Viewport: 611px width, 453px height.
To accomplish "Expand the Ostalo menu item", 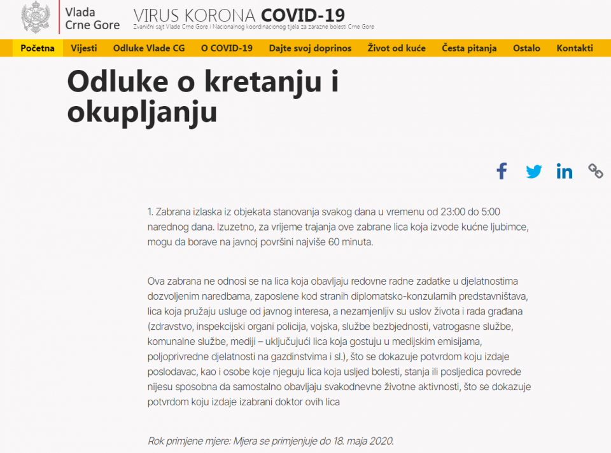I will (526, 48).
